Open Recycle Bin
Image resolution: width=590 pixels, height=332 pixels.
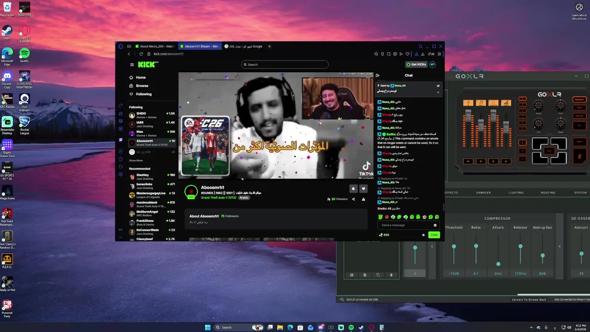7,9
